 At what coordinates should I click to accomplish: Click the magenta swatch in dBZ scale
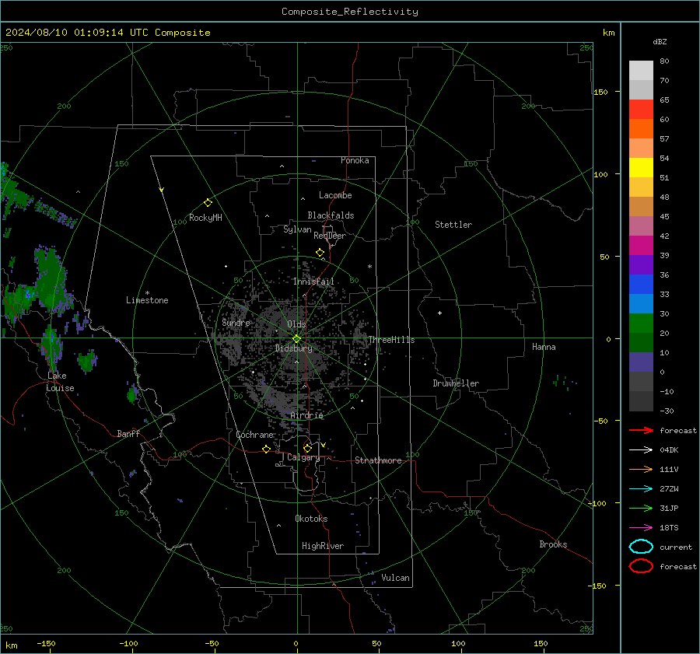pyautogui.click(x=641, y=245)
